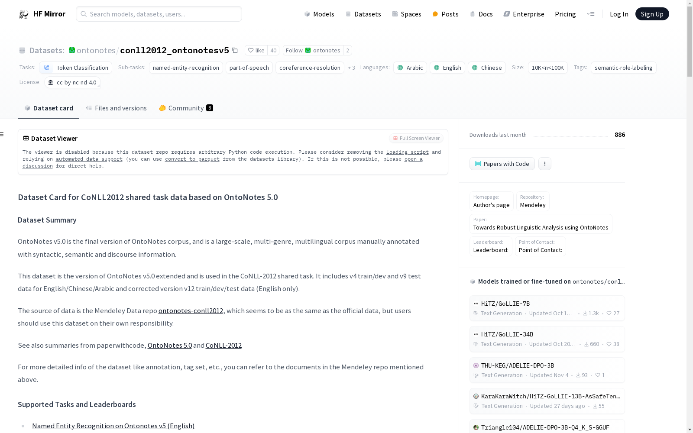Click Downloads last month value 886

point(620,135)
